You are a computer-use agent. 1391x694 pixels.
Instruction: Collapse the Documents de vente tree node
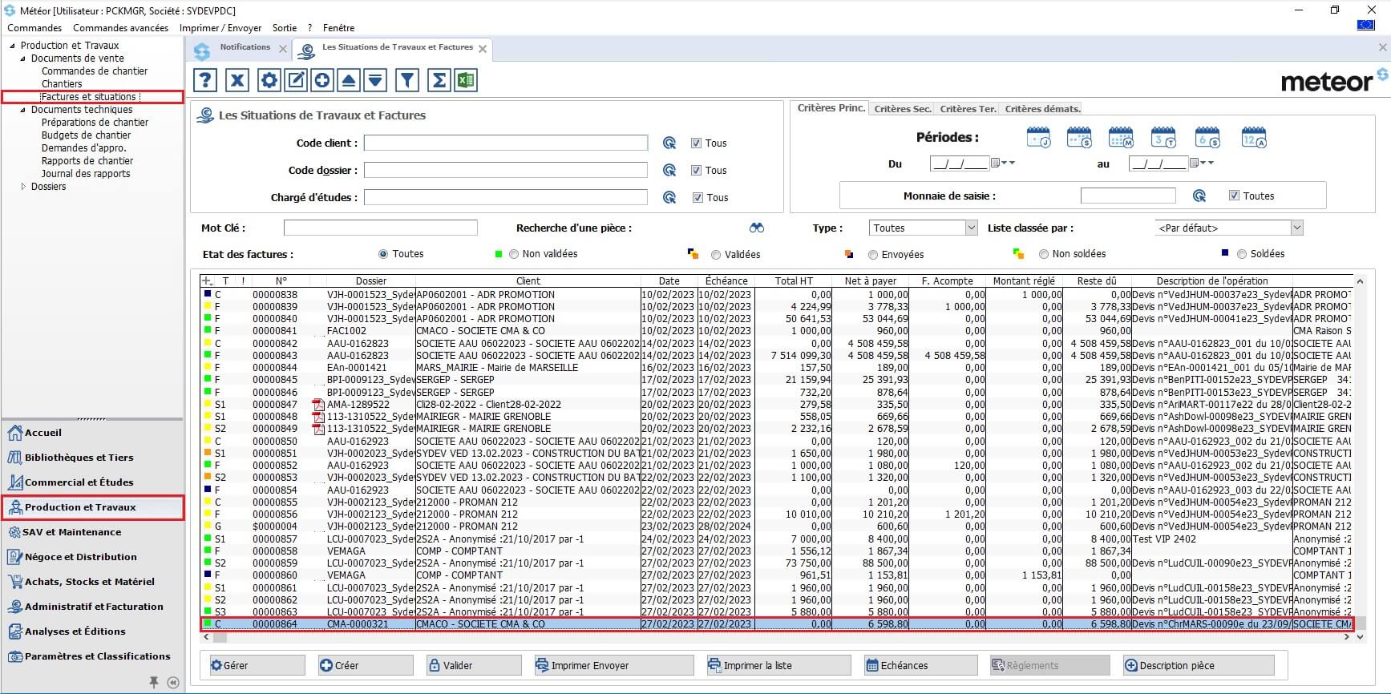[22, 59]
